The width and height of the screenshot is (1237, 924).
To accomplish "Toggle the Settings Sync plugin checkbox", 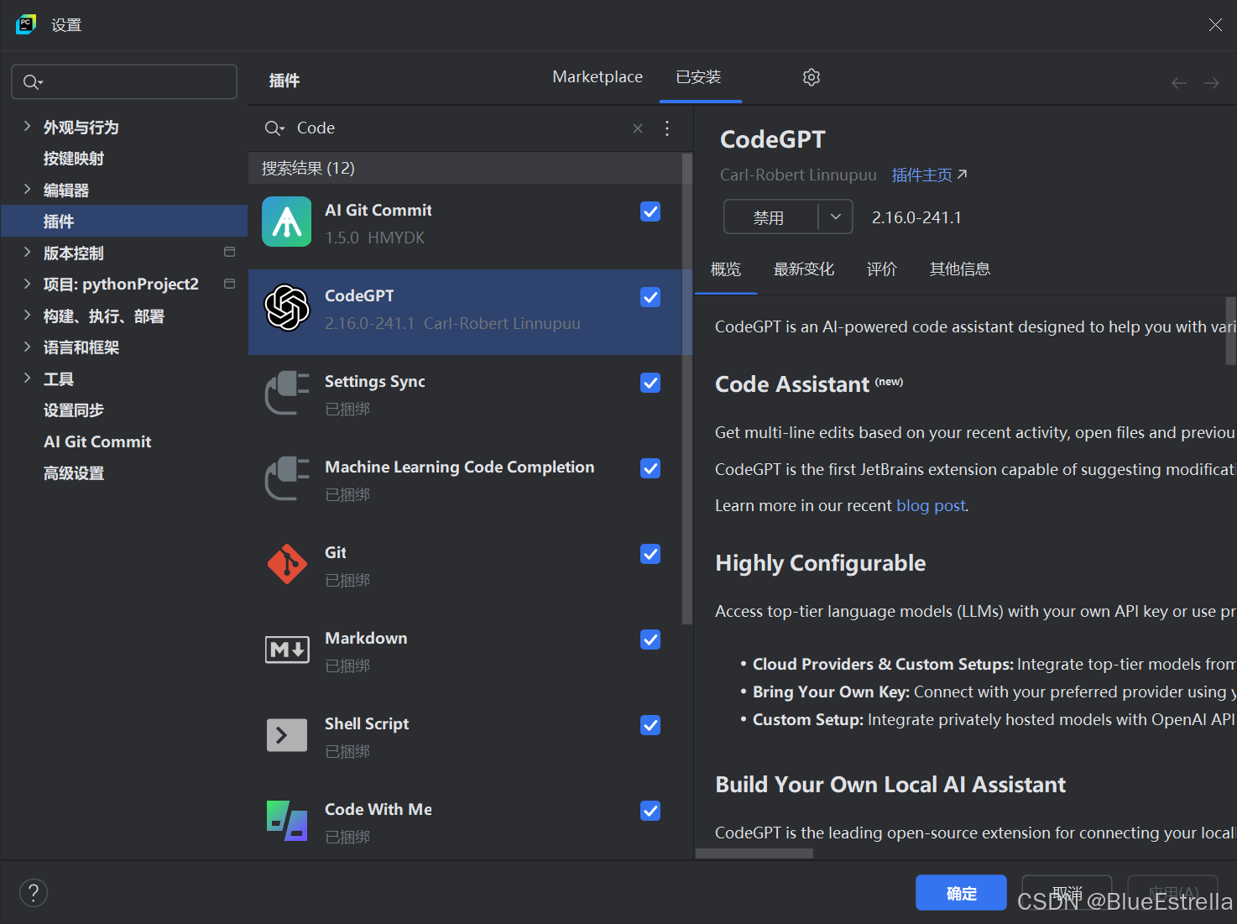I will tap(650, 383).
